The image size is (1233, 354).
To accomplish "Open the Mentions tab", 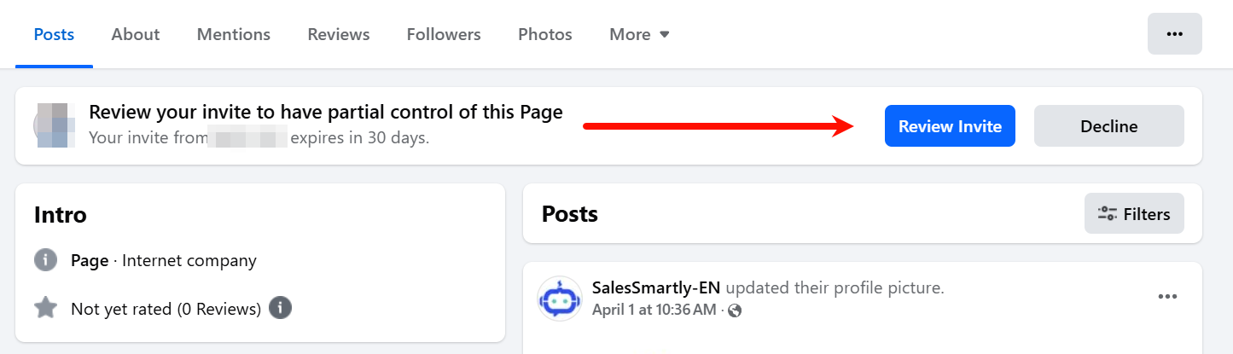I will click(x=234, y=35).
